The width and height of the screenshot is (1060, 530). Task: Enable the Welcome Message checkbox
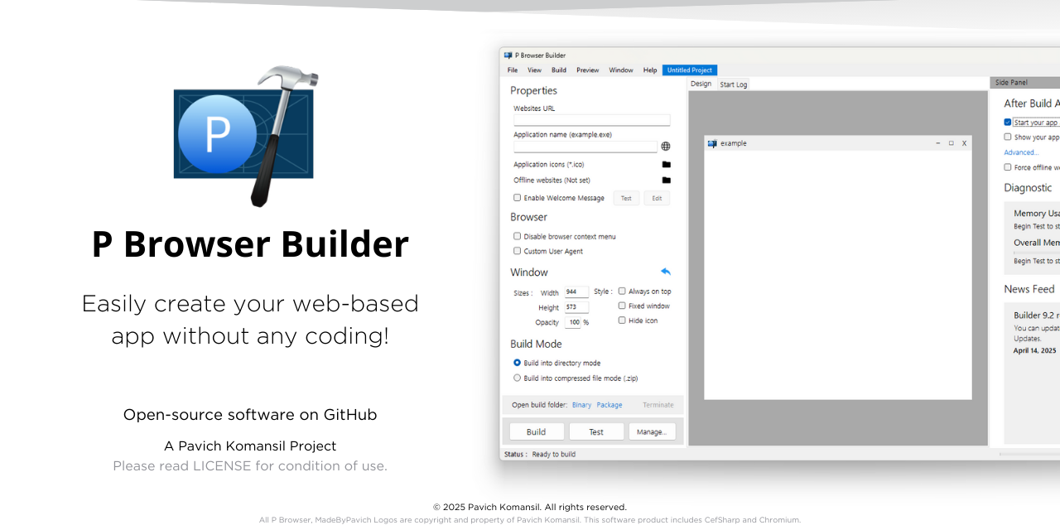pyautogui.click(x=517, y=197)
